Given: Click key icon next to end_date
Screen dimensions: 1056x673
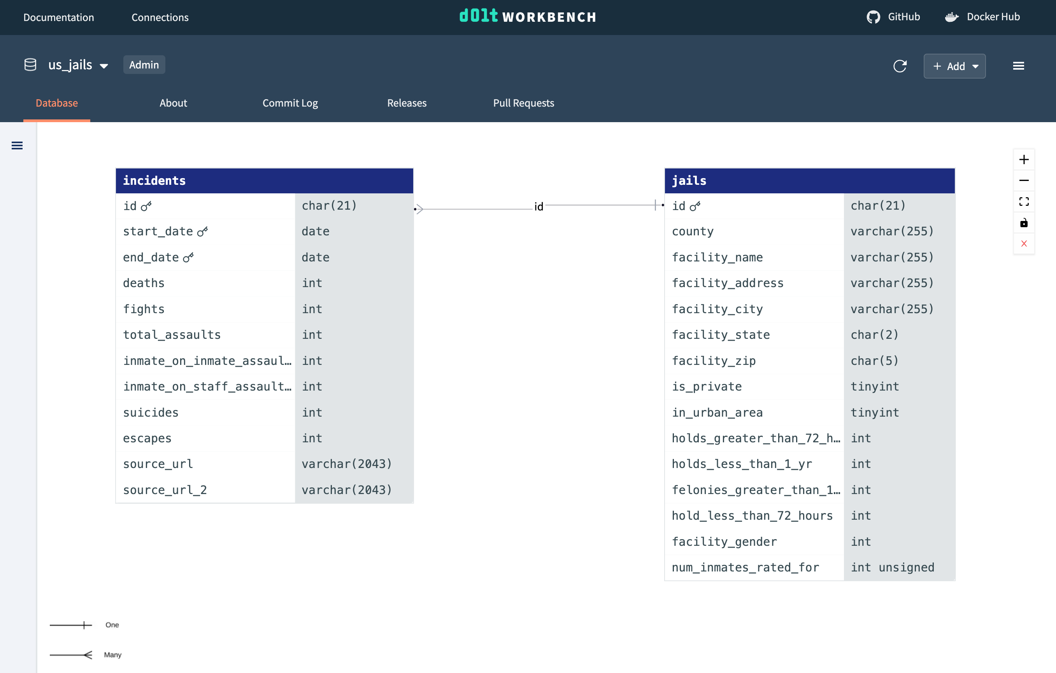Looking at the screenshot, I should pos(188,258).
